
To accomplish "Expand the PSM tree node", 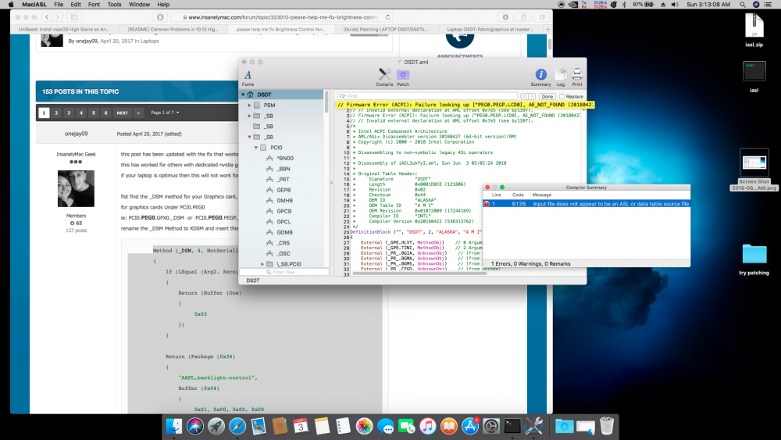I will [250, 106].
